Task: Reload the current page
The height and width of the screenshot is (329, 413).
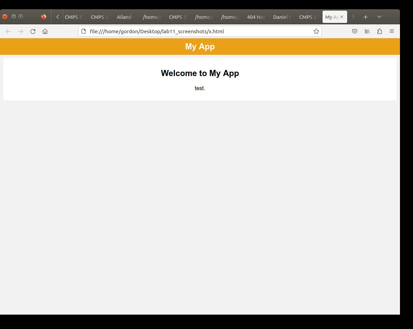Action: click(33, 32)
